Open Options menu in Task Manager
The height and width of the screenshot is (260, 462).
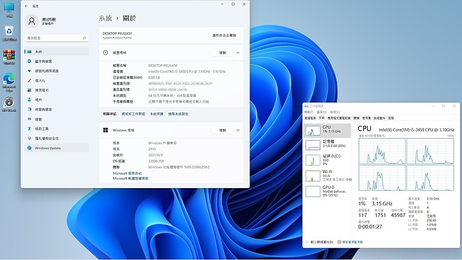(321, 112)
